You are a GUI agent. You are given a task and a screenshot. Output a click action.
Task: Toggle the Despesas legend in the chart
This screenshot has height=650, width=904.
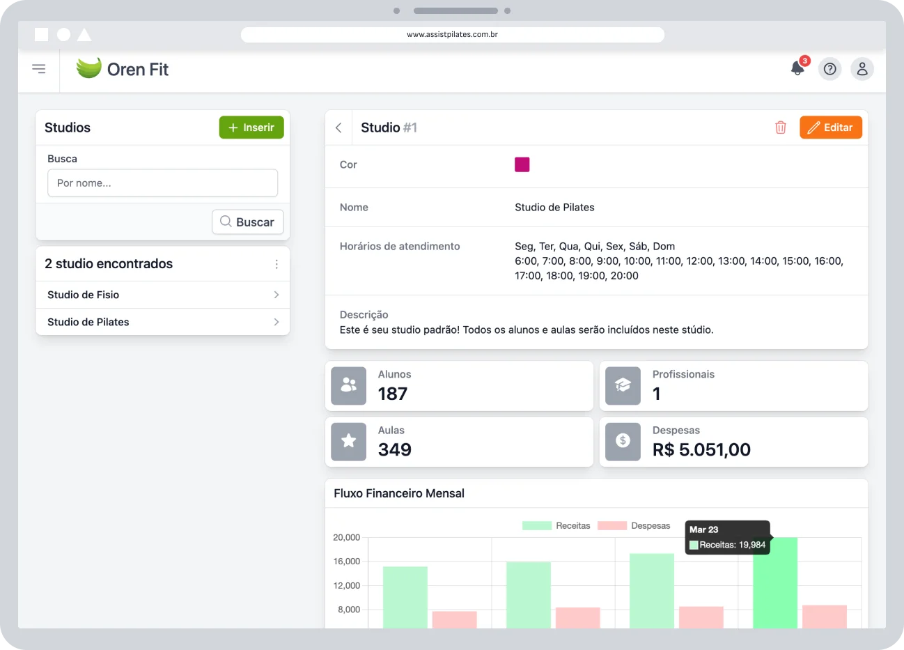pos(634,526)
